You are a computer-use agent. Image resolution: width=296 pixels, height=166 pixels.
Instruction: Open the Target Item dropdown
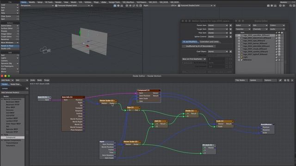tap(218, 29)
